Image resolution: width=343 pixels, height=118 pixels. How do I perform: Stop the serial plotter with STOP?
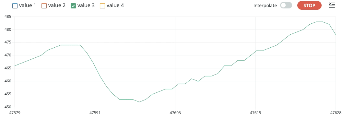pos(309,6)
